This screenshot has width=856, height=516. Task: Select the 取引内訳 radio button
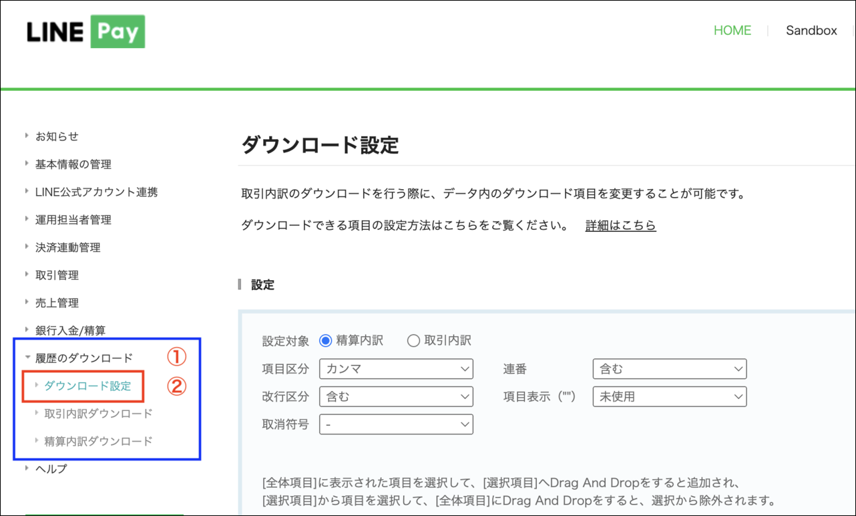tap(413, 341)
